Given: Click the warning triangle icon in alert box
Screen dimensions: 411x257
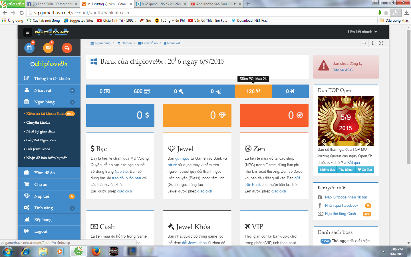Looking at the screenshot, I should (324, 65).
